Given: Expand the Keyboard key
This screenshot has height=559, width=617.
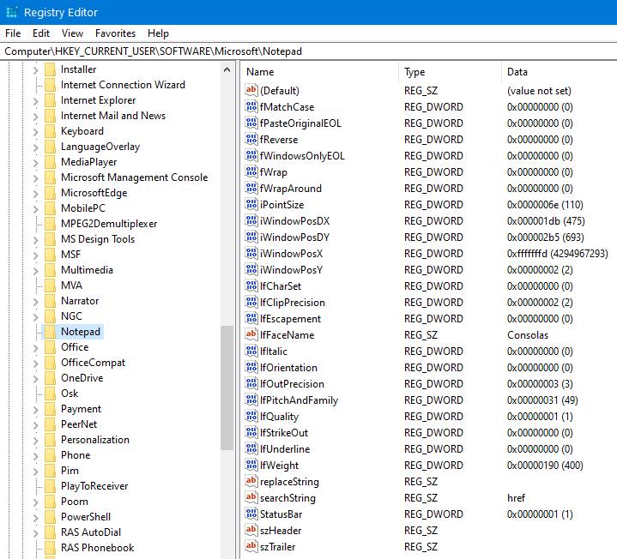Looking at the screenshot, I should click(35, 132).
